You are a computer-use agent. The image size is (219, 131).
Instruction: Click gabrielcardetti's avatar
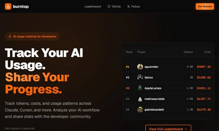140,110
